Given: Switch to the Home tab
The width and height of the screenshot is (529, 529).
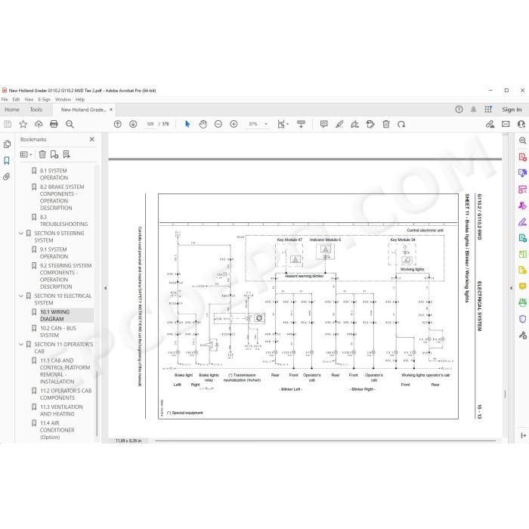Looking at the screenshot, I should point(12,110).
